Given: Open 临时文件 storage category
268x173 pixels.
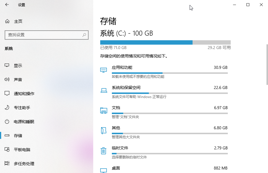Looking at the screenshot, I should click(164, 153).
